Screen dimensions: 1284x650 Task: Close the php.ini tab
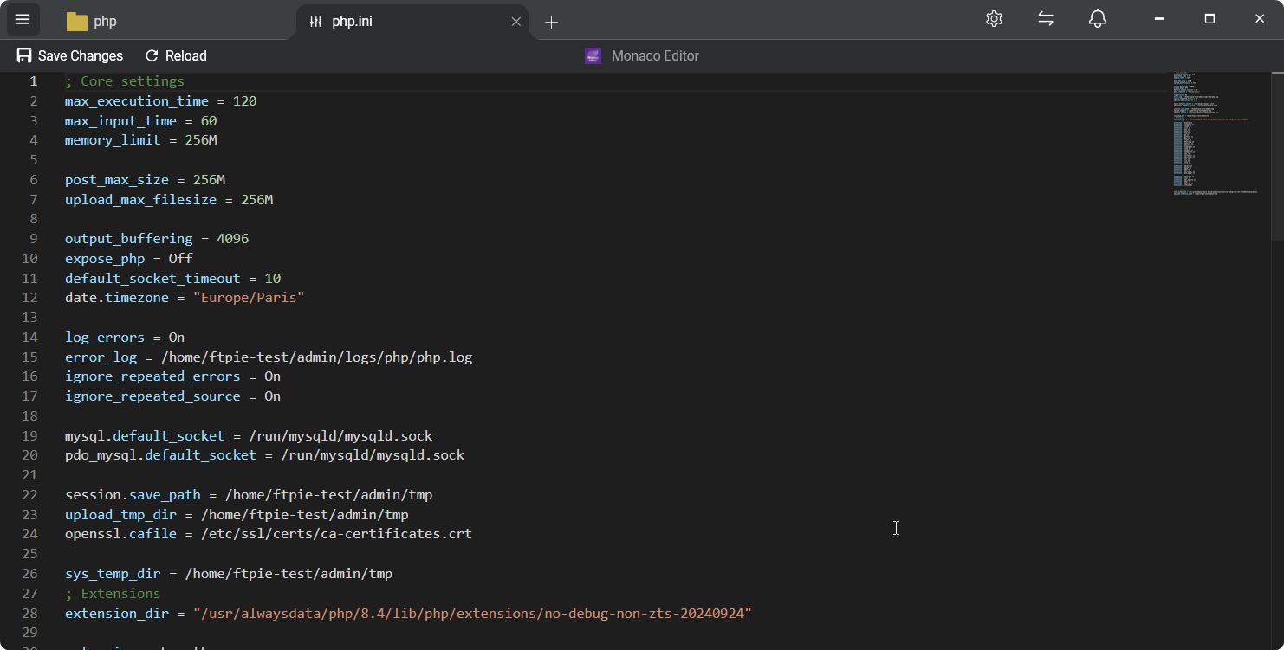[x=516, y=21]
